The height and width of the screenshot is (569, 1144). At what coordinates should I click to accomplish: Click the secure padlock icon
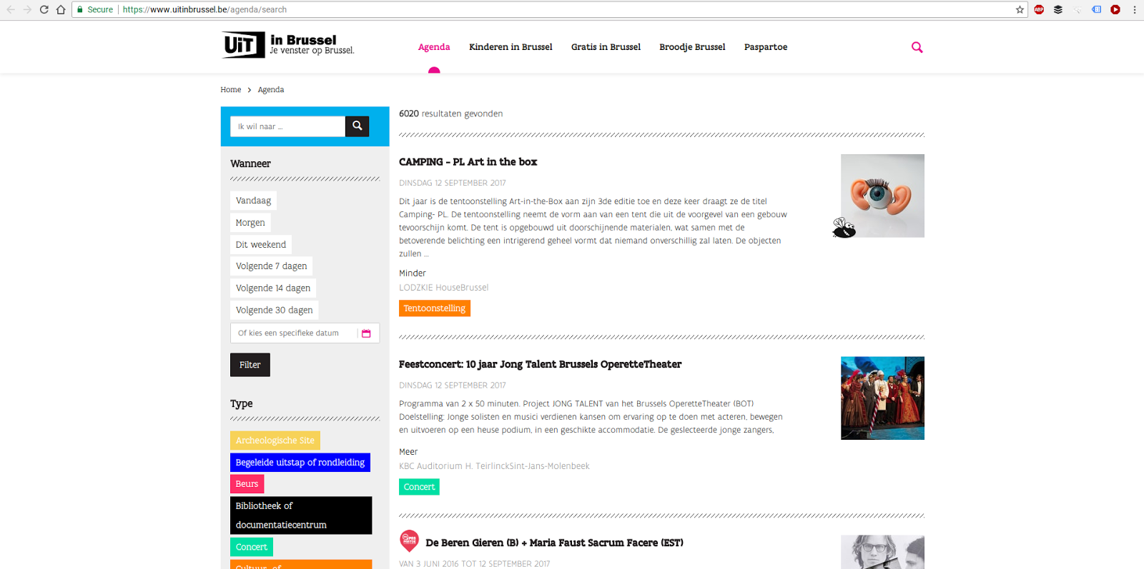coord(80,9)
